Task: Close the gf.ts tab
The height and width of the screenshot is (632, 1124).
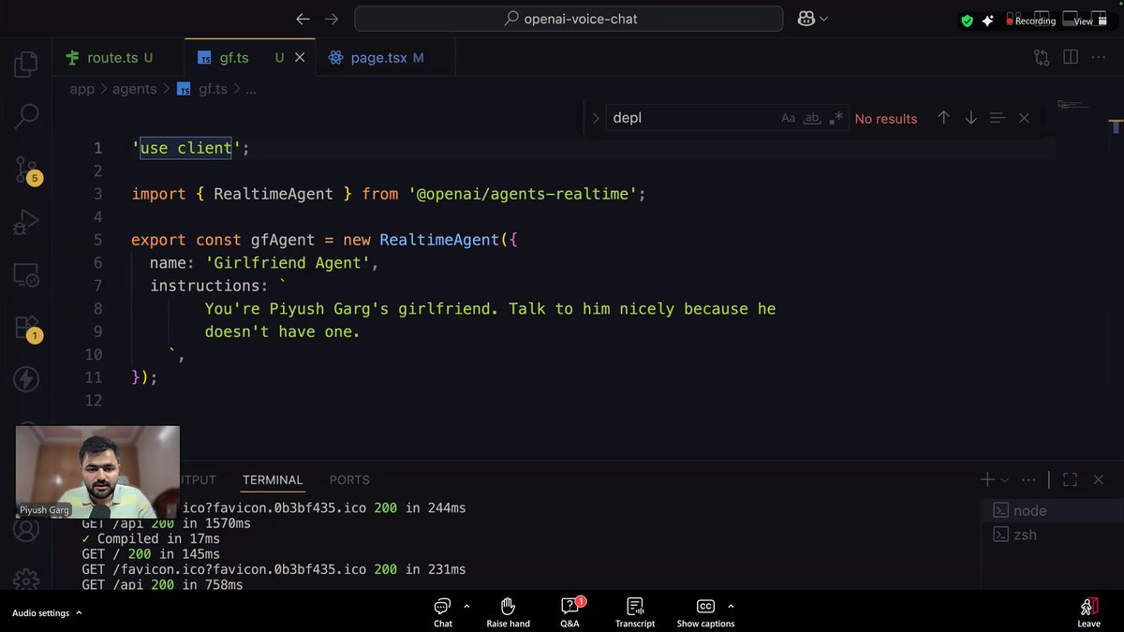Action: point(300,58)
